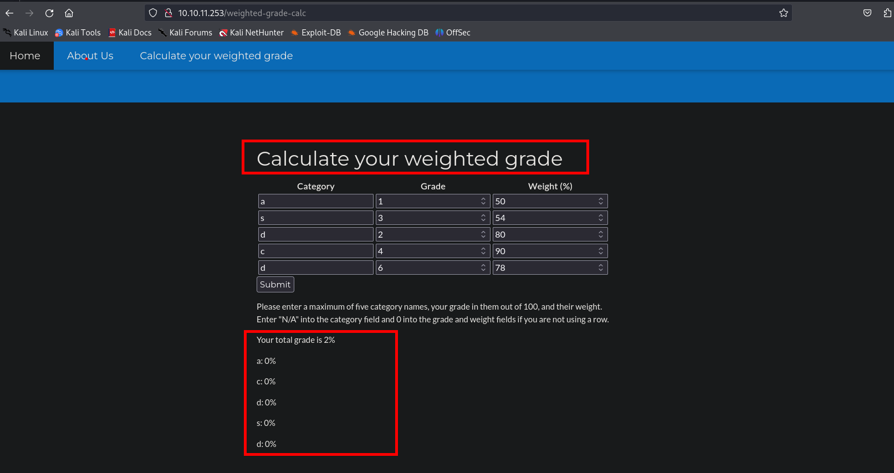Open the extensions puzzle icon
Screen dimensions: 894x473
887,13
